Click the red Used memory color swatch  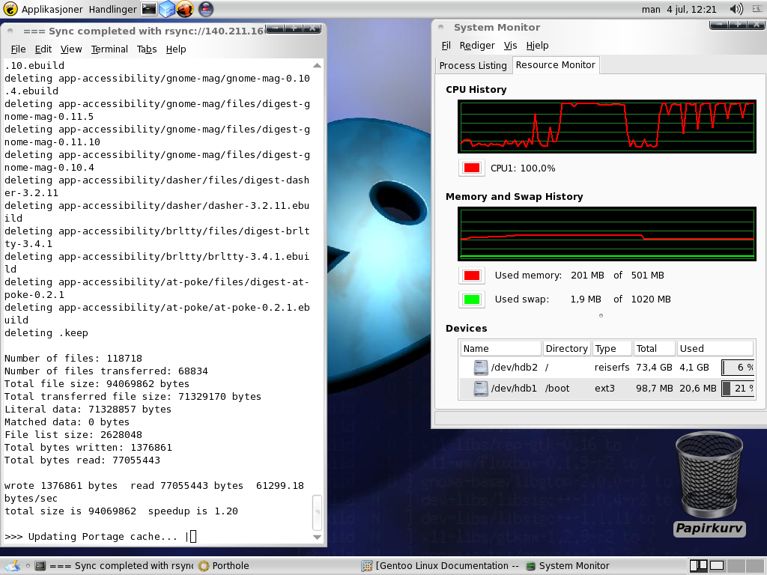[x=472, y=276]
